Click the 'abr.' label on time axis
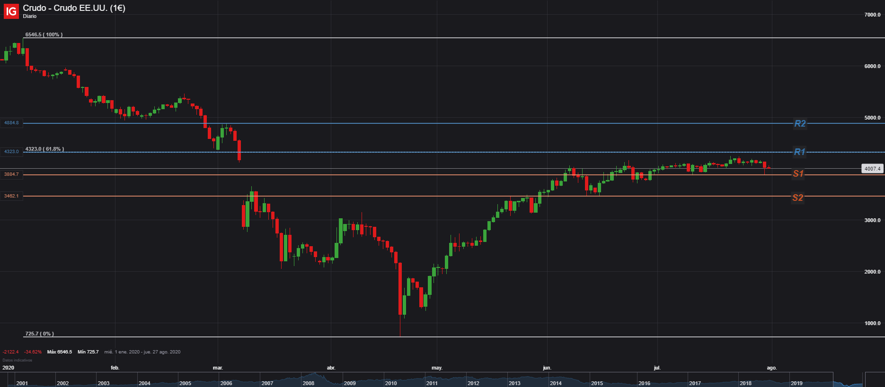 [x=331, y=368]
